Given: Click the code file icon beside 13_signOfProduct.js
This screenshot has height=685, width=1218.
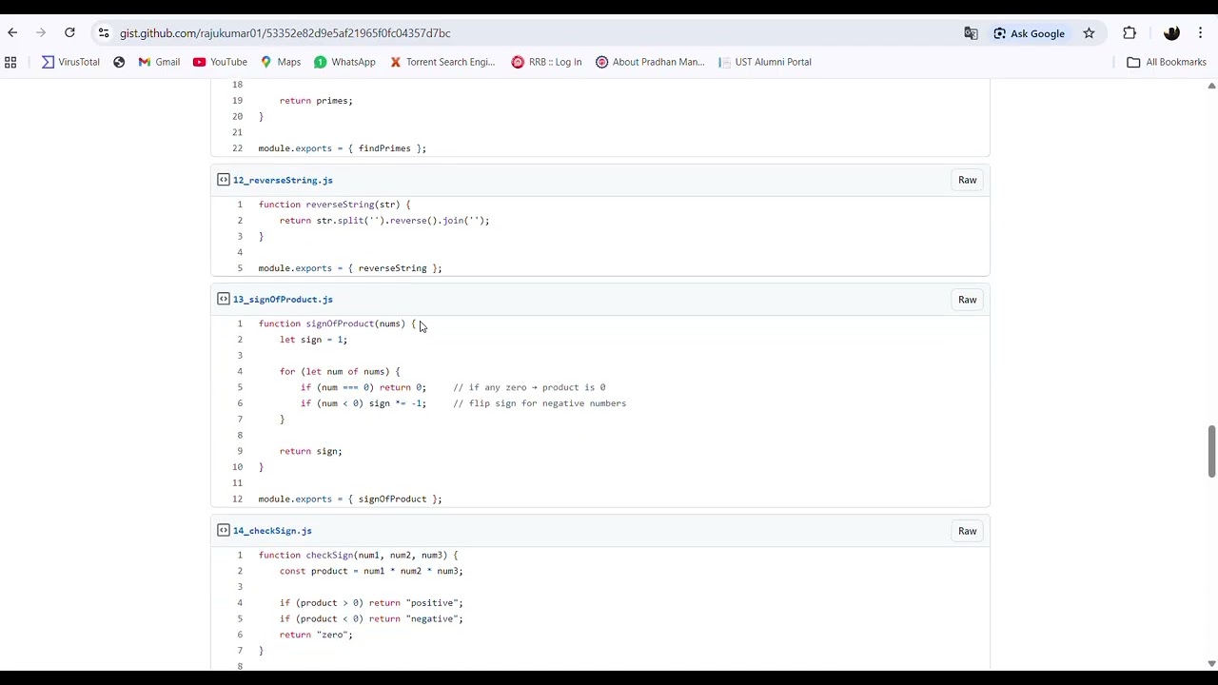Looking at the screenshot, I should pos(224,299).
